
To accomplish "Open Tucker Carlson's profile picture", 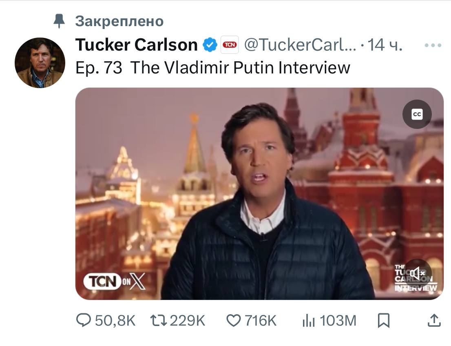I will coord(40,63).
